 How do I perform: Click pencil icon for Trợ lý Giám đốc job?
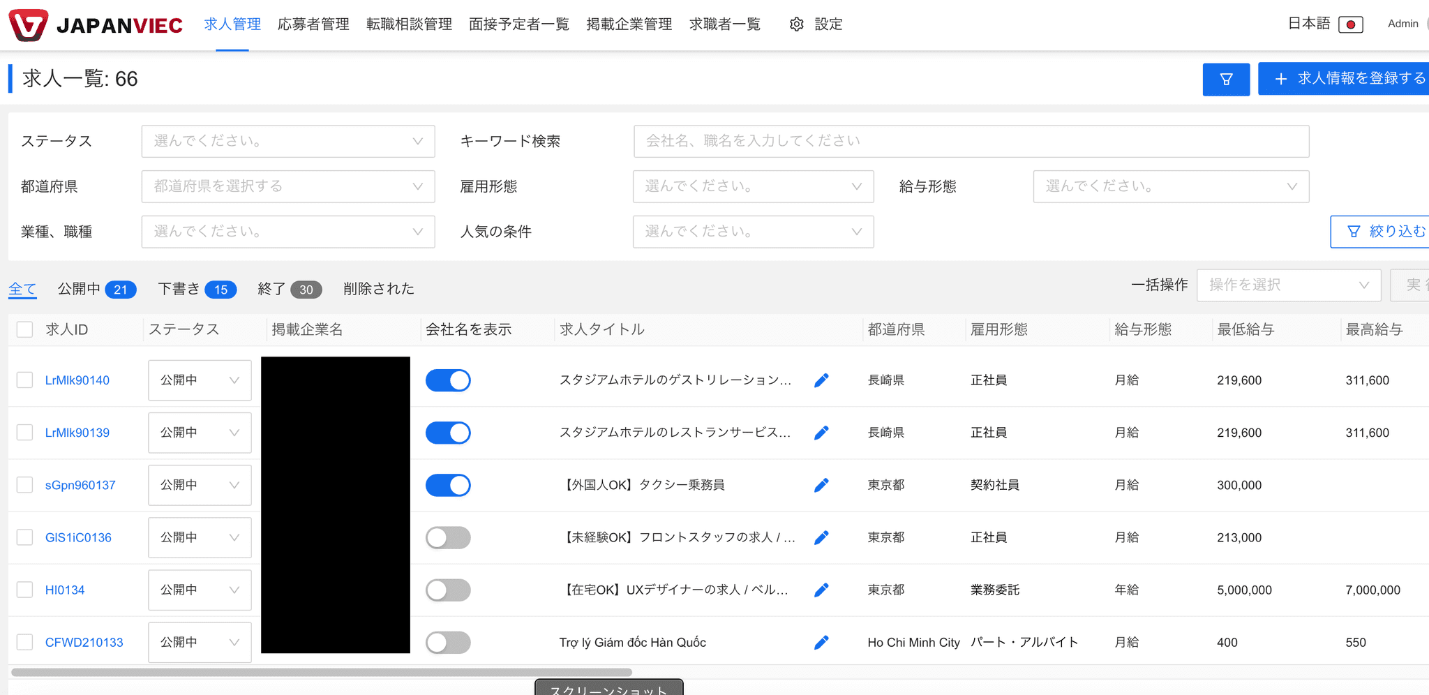click(821, 643)
